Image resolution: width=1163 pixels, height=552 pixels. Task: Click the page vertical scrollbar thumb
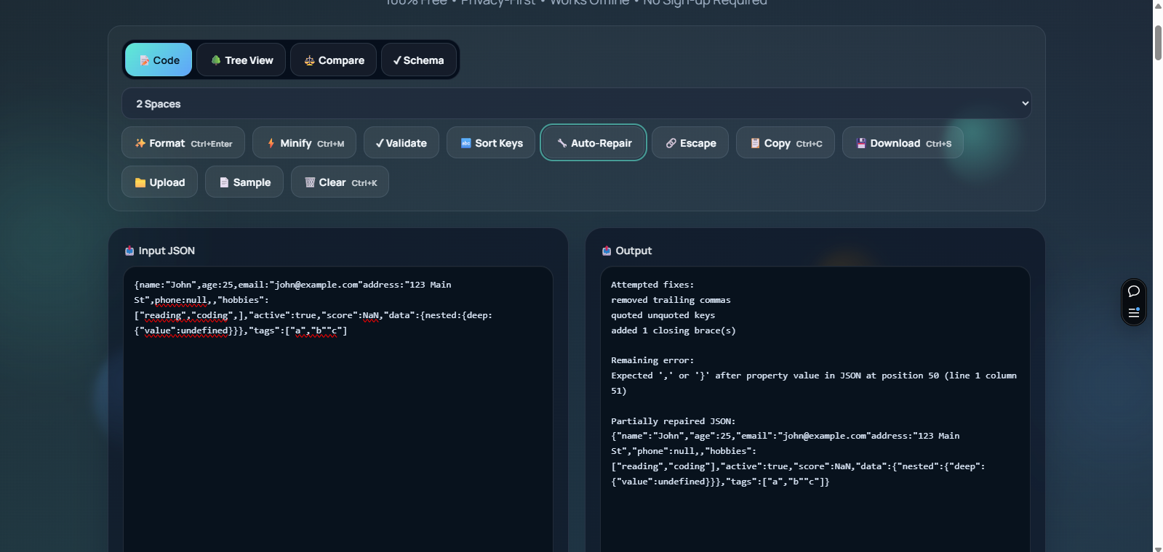tap(1158, 42)
